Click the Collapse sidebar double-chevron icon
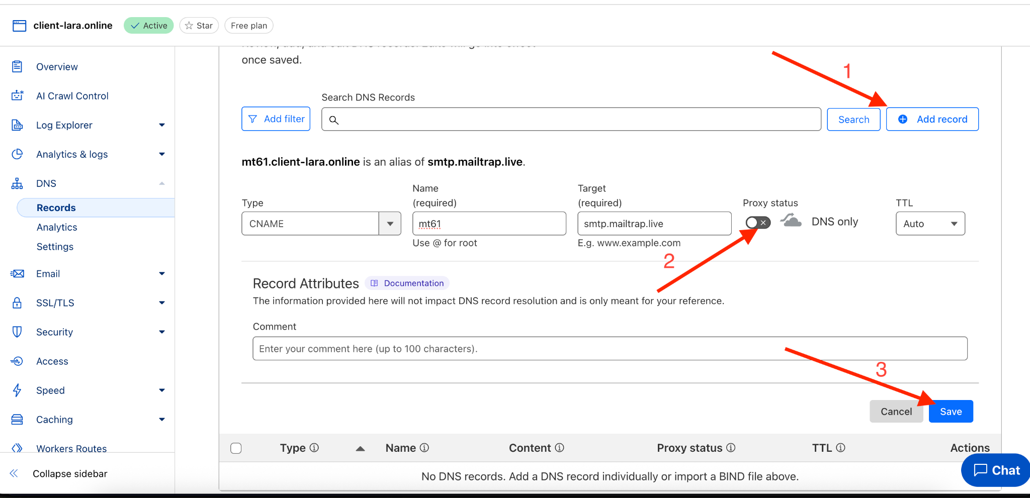Image resolution: width=1030 pixels, height=498 pixels. coord(14,473)
